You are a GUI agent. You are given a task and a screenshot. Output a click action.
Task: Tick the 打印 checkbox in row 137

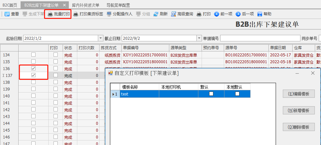tap(55, 75)
